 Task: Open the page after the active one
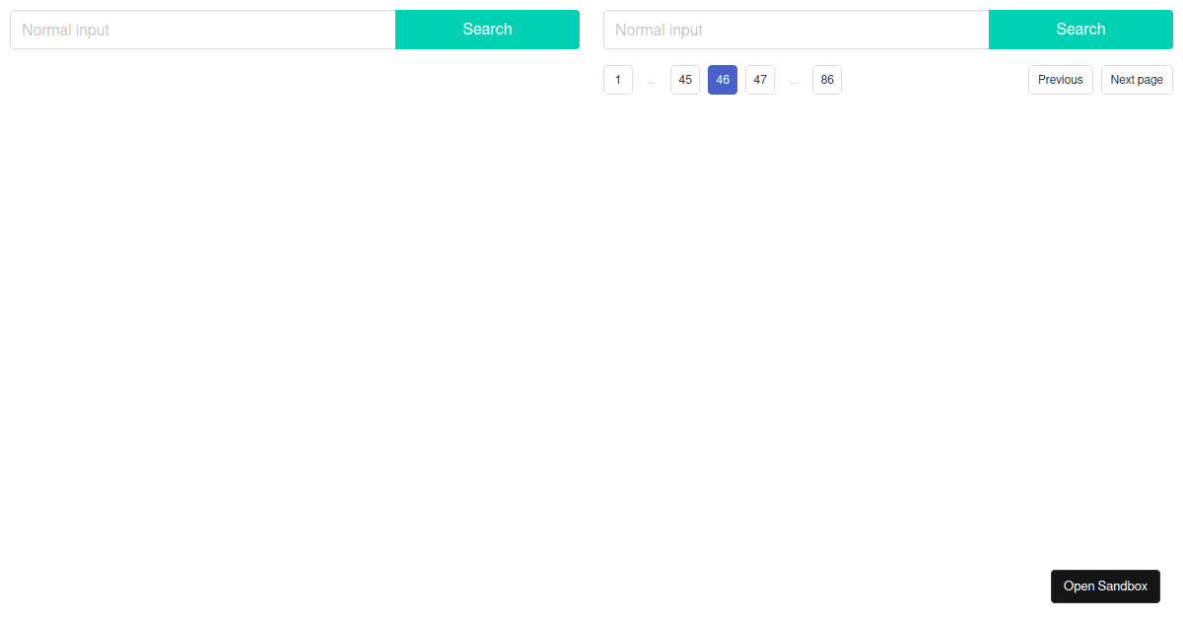point(760,80)
